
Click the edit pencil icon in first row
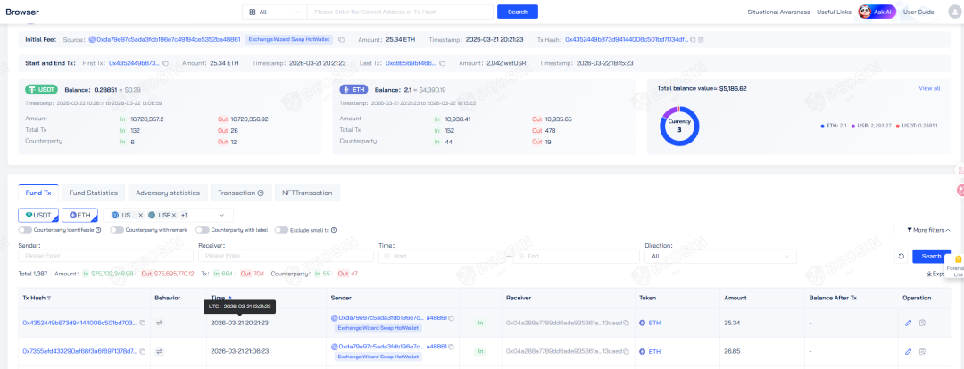[x=908, y=323]
